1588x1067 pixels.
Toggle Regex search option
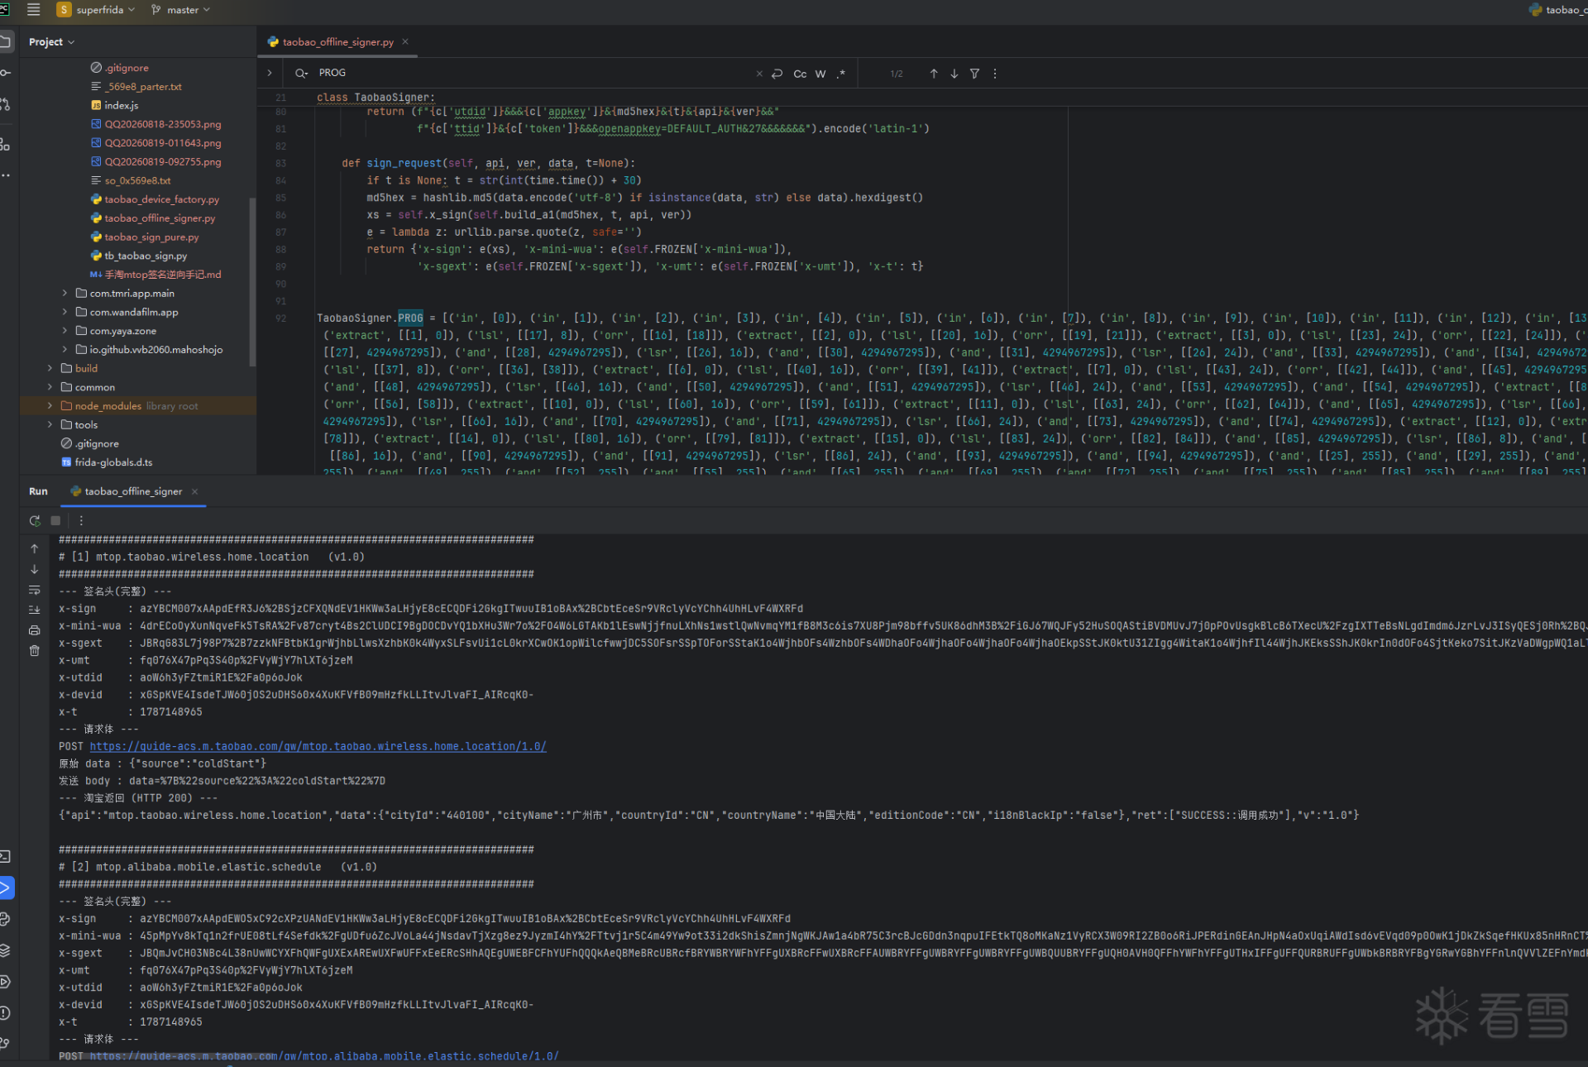pos(841,74)
